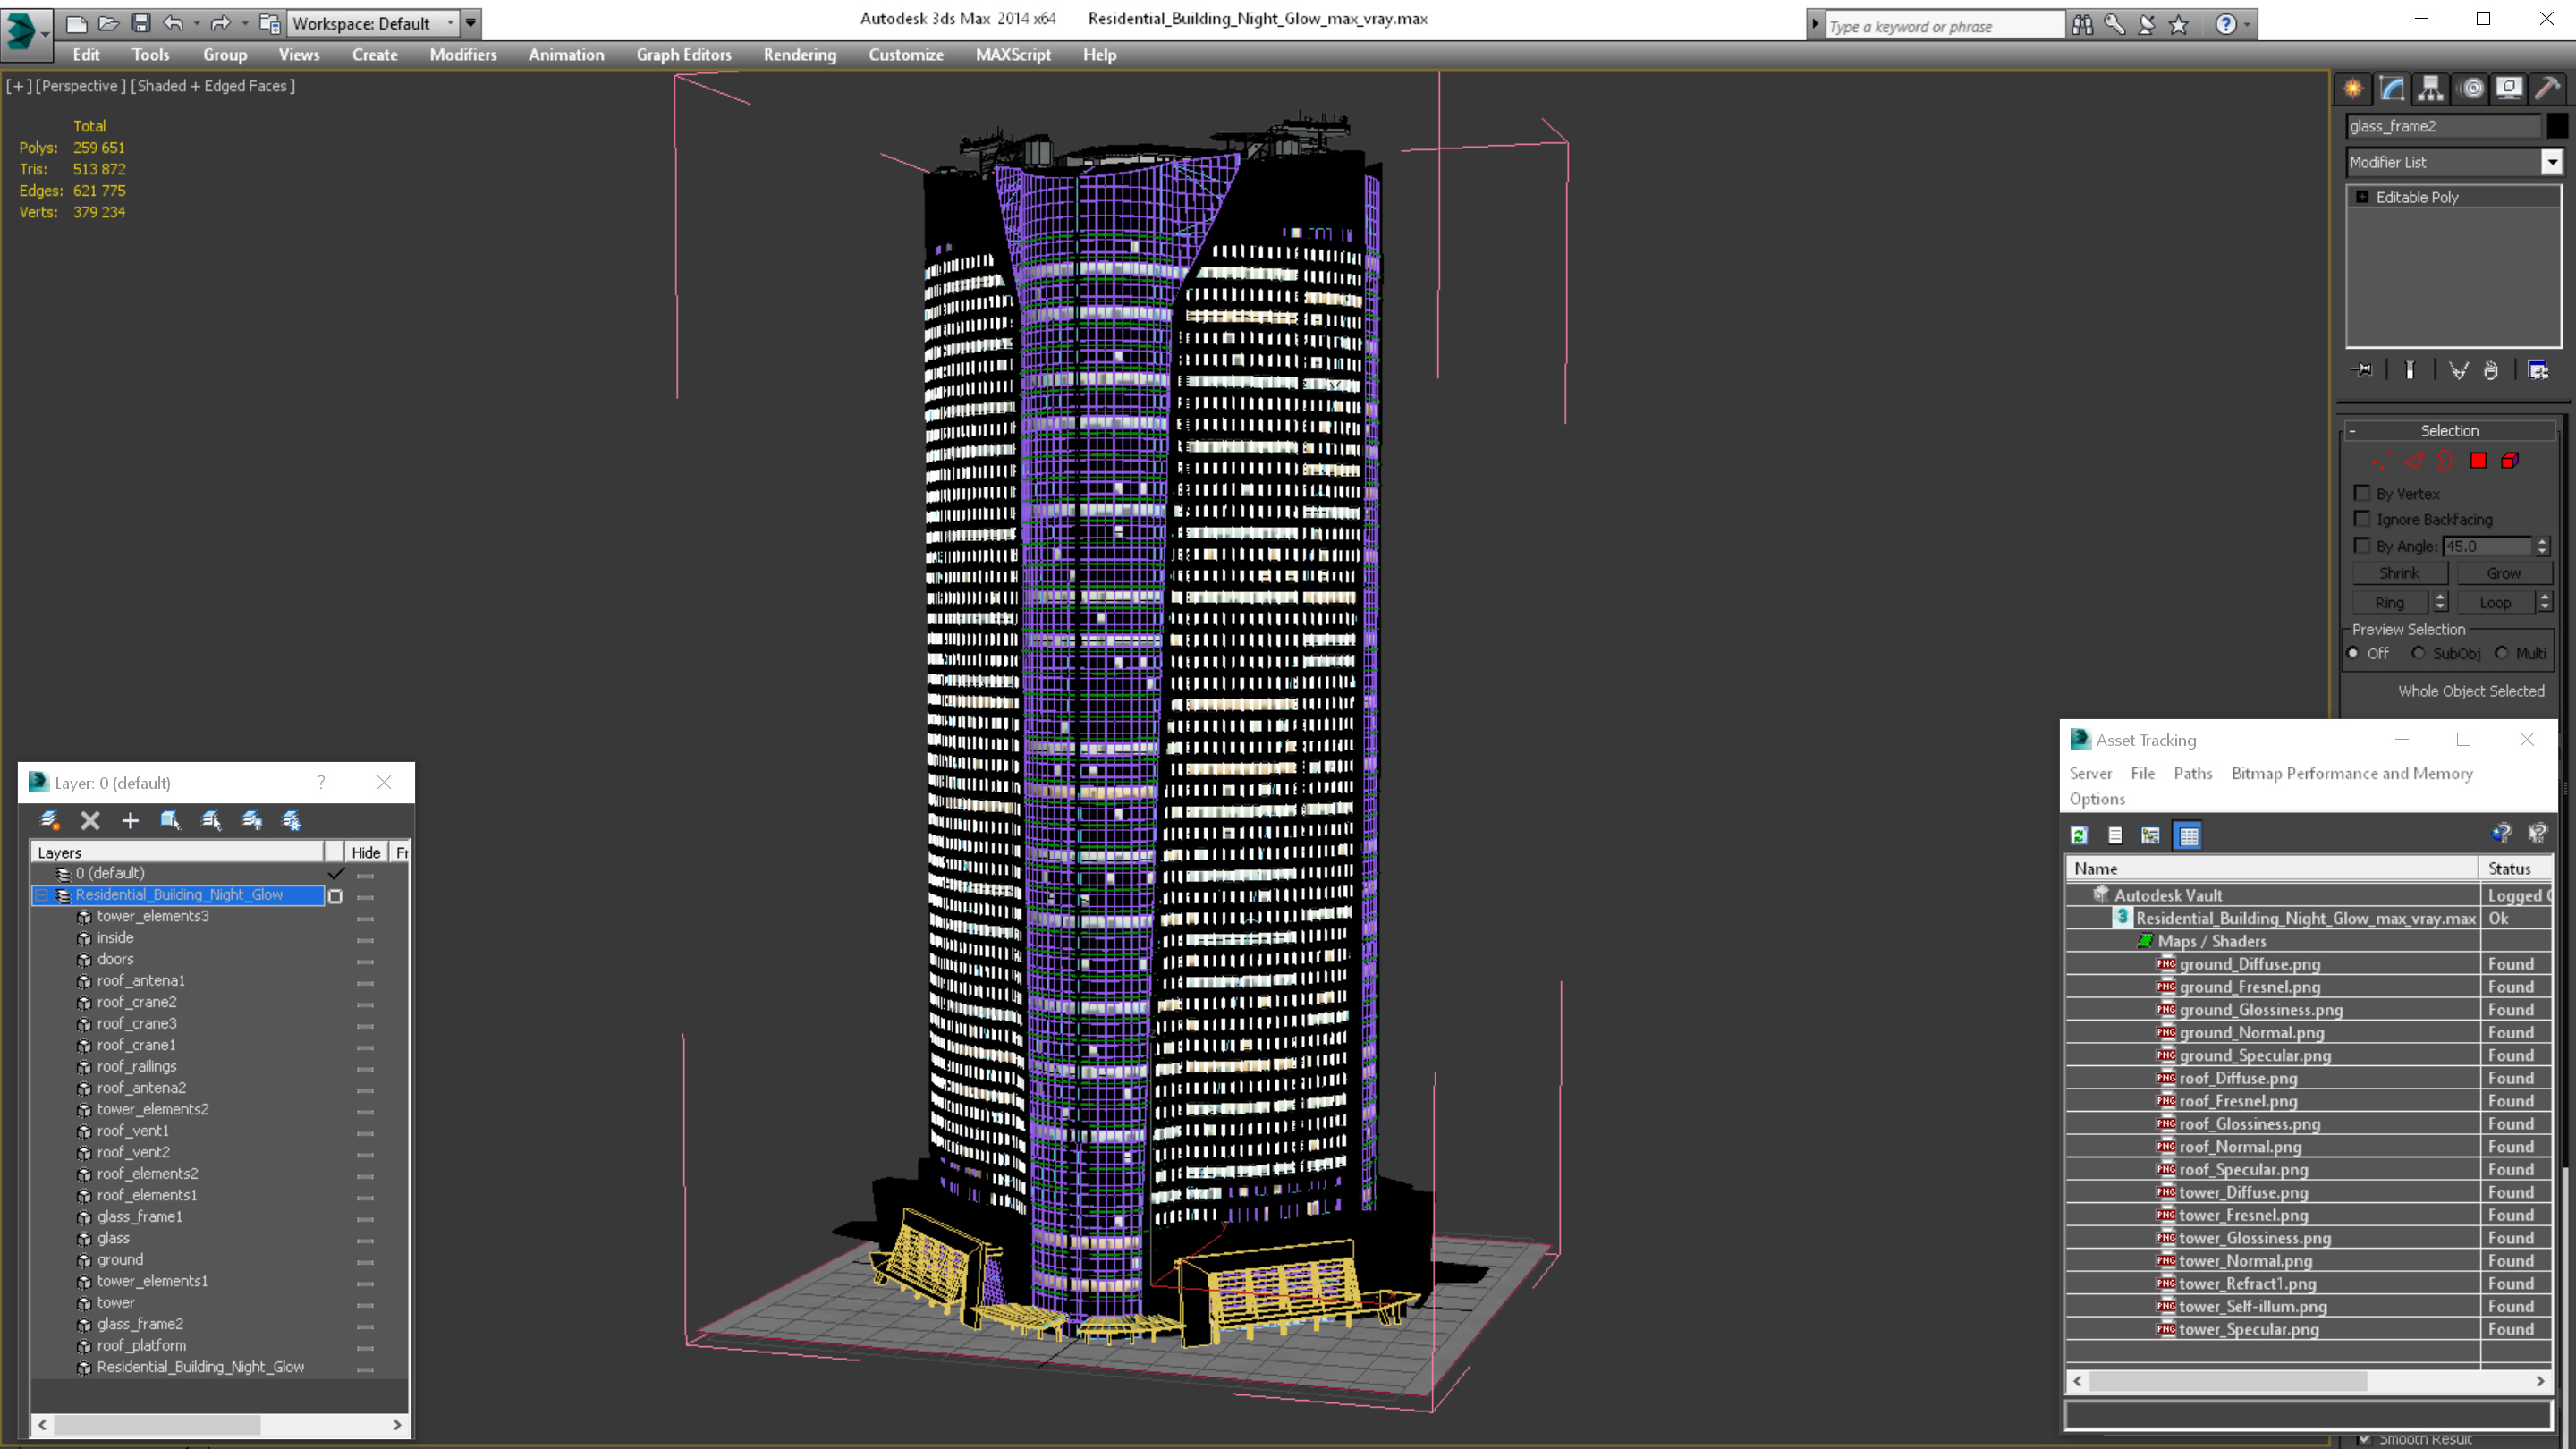
Task: Open the Graph Editors menu
Action: 684,55
